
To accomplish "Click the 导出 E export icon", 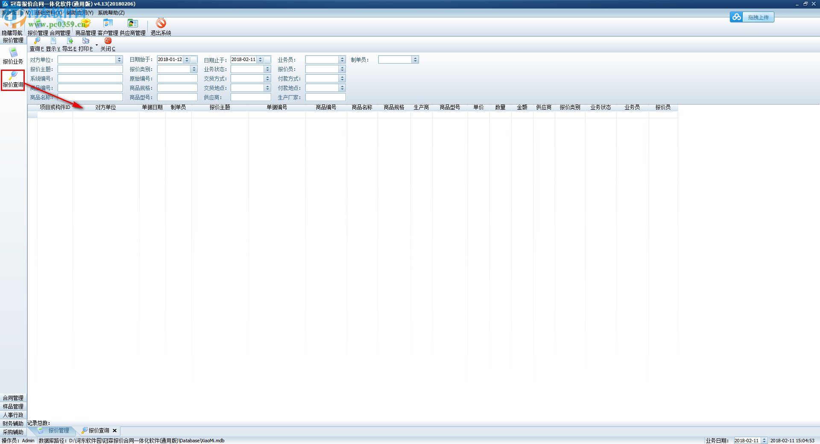I will click(x=70, y=44).
